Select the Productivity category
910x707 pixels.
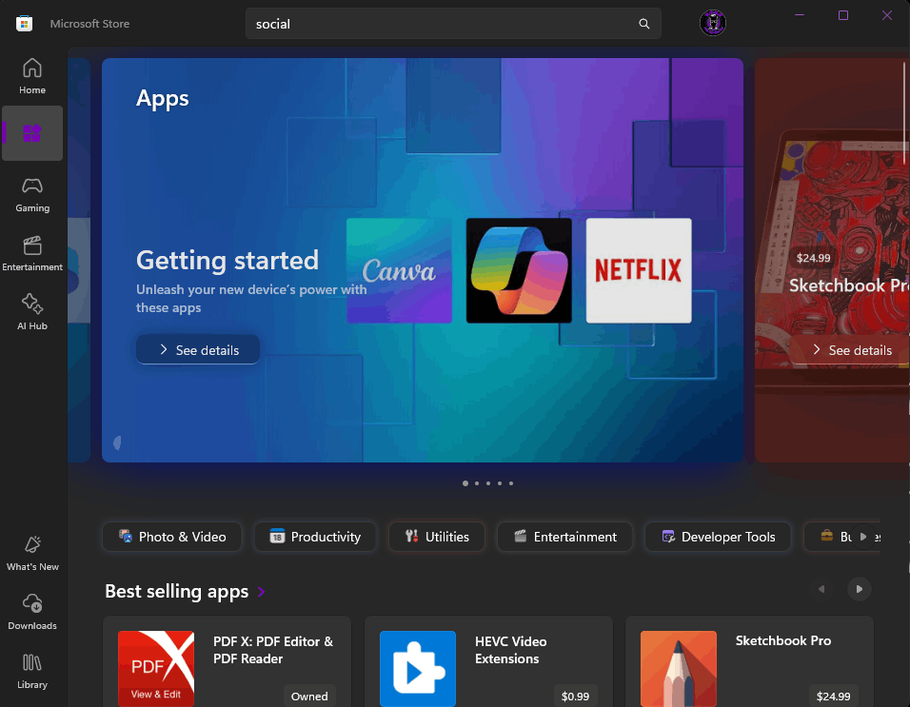(315, 537)
